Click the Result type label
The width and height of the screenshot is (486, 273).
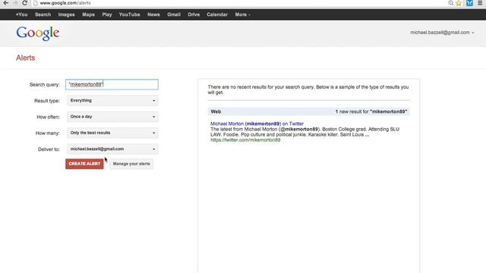click(x=47, y=101)
